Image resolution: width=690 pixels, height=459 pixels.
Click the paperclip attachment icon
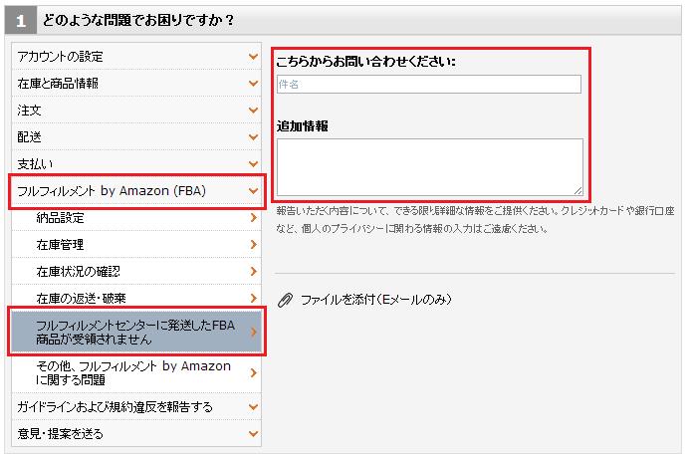(x=285, y=300)
